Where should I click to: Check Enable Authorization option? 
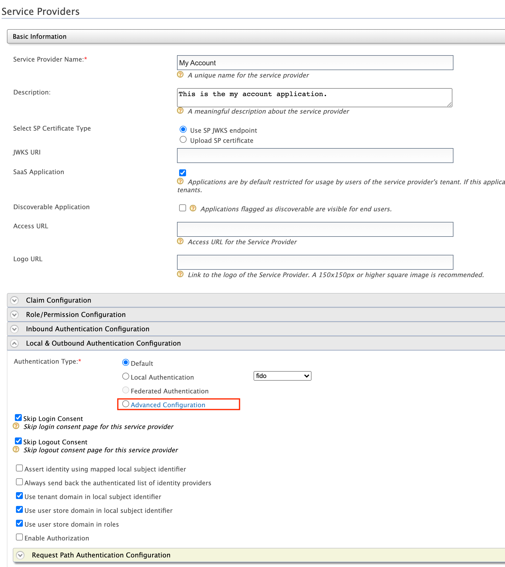tap(19, 537)
